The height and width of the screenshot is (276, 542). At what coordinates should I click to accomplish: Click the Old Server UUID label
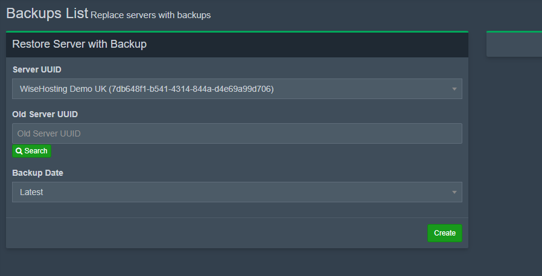(x=45, y=114)
